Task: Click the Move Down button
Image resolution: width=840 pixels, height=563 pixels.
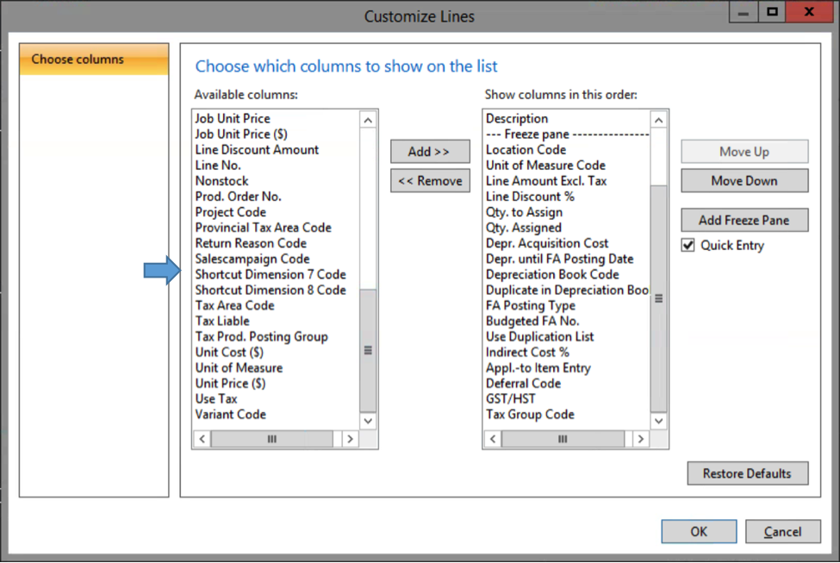Action: [x=744, y=181]
